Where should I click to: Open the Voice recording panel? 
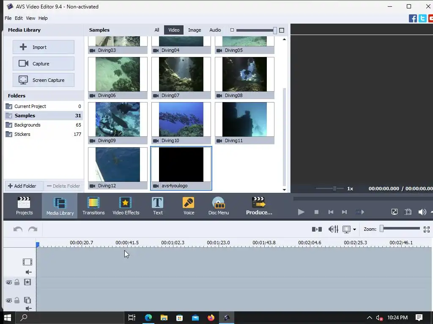(189, 206)
